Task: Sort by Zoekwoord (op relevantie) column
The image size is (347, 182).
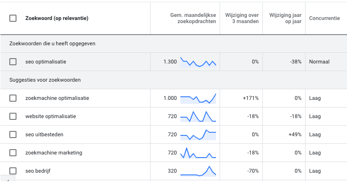Action: point(57,18)
